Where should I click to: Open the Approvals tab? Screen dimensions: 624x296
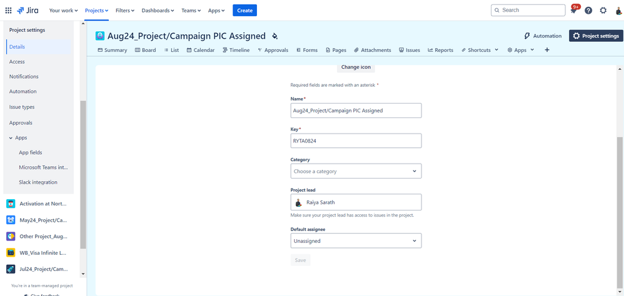[273, 50]
